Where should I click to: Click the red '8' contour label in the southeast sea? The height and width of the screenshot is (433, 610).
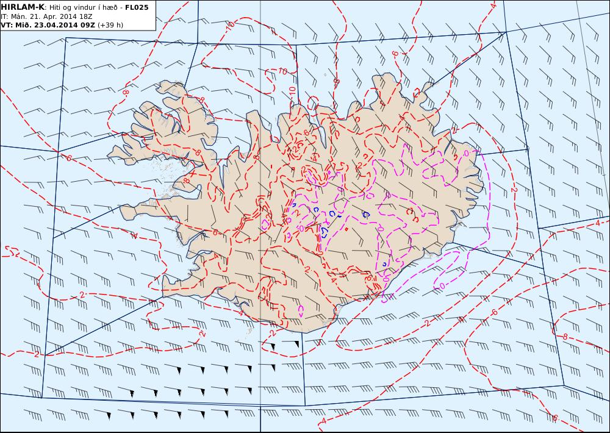[x=565, y=337]
